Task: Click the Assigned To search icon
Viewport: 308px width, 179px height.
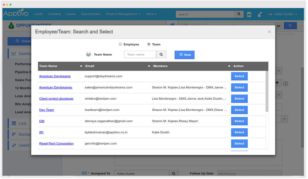Action: [x=174, y=173]
